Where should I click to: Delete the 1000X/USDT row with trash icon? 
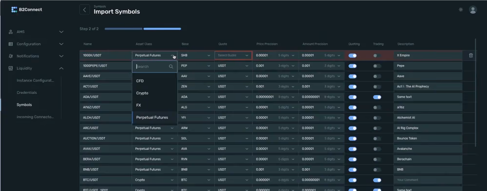[x=471, y=55]
